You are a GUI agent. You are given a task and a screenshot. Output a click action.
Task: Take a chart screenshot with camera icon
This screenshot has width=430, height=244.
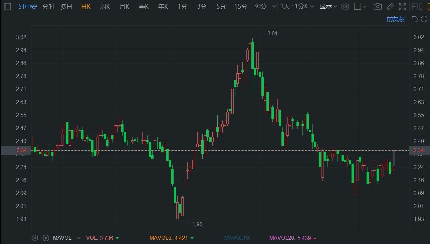click(x=378, y=6)
